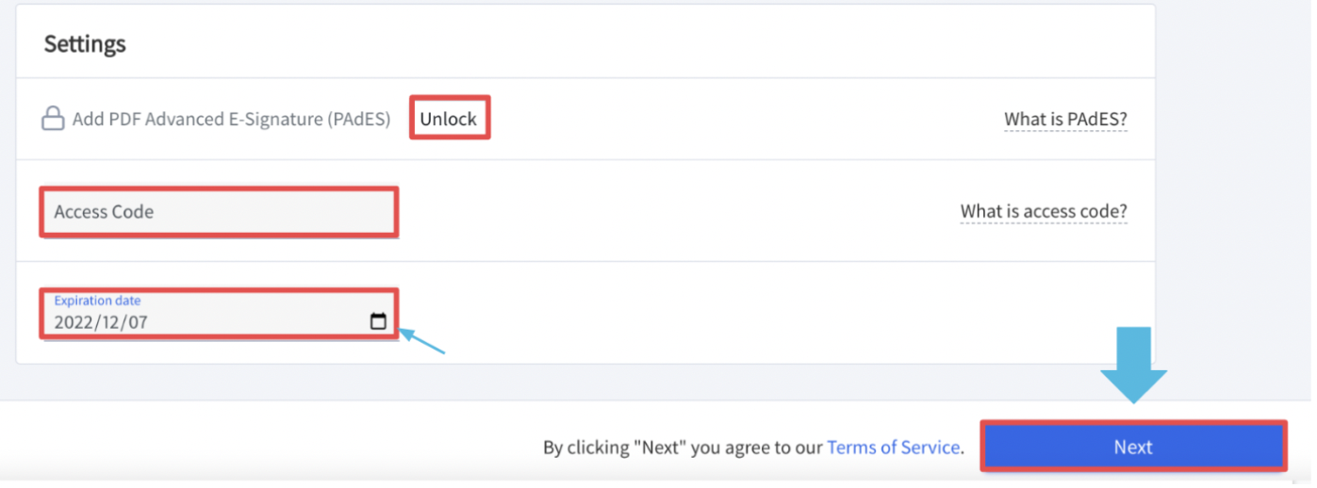Click the small blue arrow pointing at calendar
The width and height of the screenshot is (1317, 488).
(x=421, y=341)
